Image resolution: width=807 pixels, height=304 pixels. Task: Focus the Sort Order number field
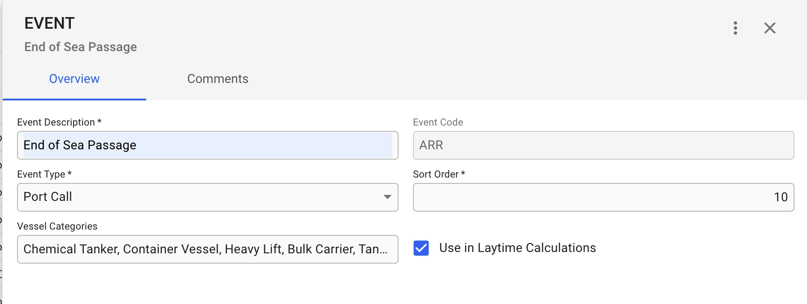click(603, 197)
